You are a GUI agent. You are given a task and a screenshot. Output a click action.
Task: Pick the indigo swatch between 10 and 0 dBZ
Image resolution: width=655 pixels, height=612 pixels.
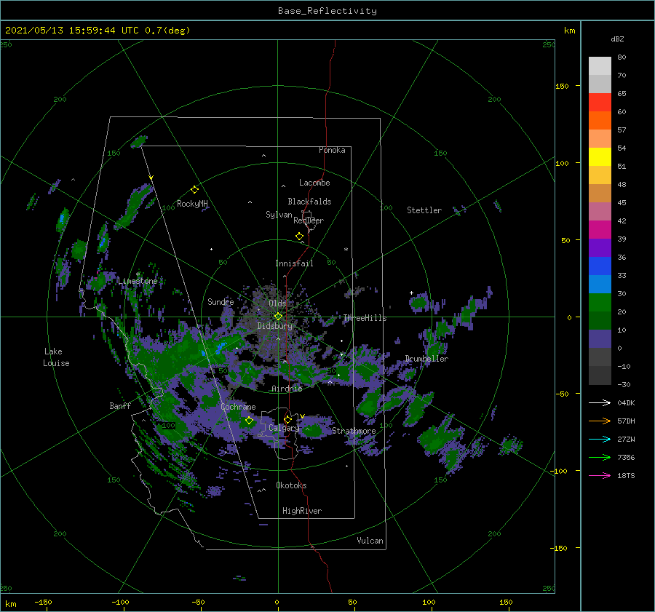[600, 338]
